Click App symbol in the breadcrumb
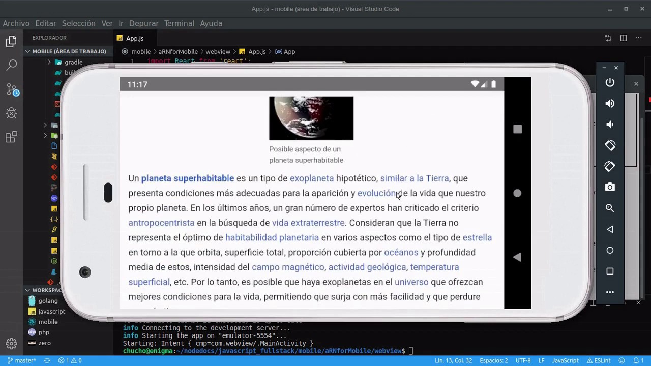651x366 pixels. point(285,51)
